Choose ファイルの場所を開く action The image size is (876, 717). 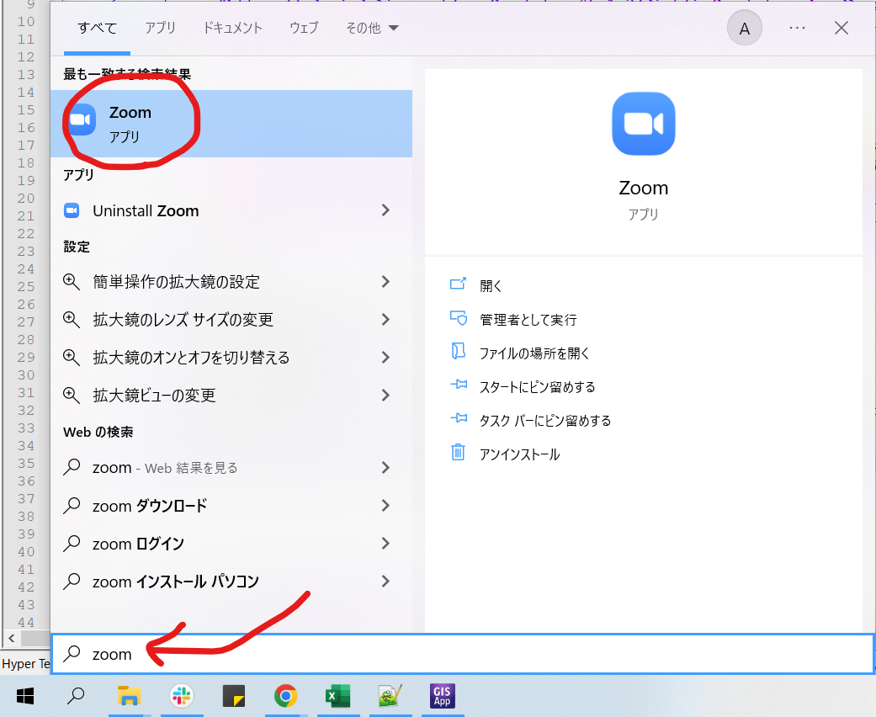[x=534, y=353]
